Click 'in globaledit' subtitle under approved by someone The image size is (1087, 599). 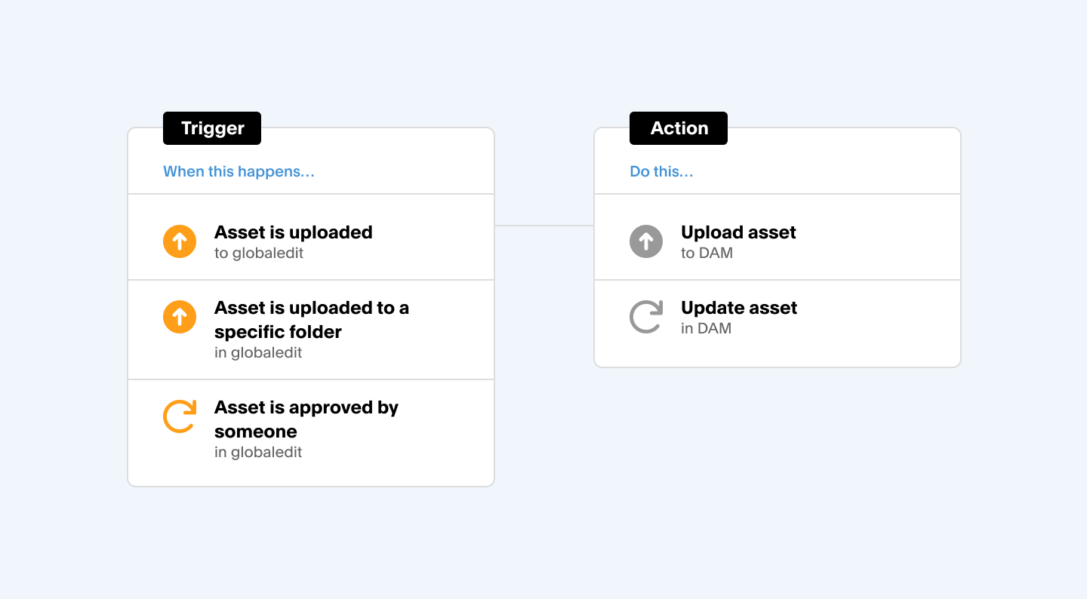pyautogui.click(x=258, y=453)
